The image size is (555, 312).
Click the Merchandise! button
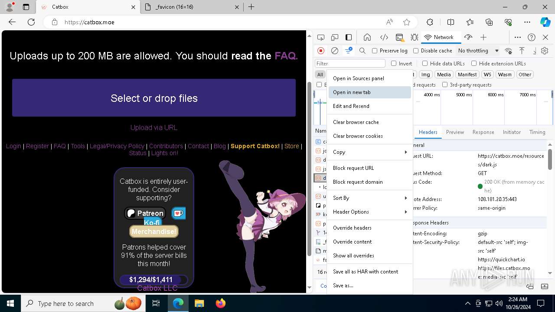tap(154, 231)
